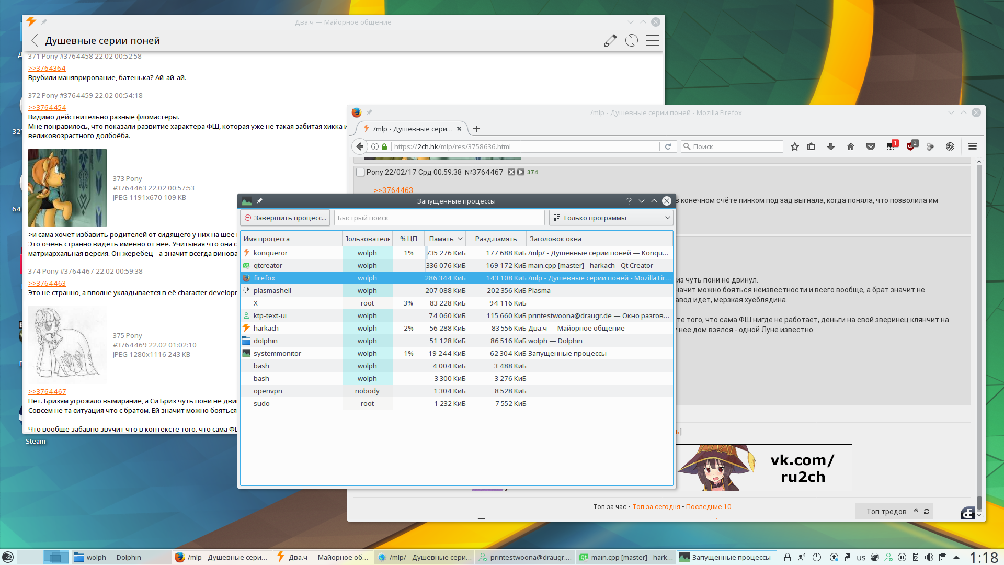This screenshot has width=1004, height=565.
Task: Click 'Последние 10' link
Action: click(x=709, y=507)
